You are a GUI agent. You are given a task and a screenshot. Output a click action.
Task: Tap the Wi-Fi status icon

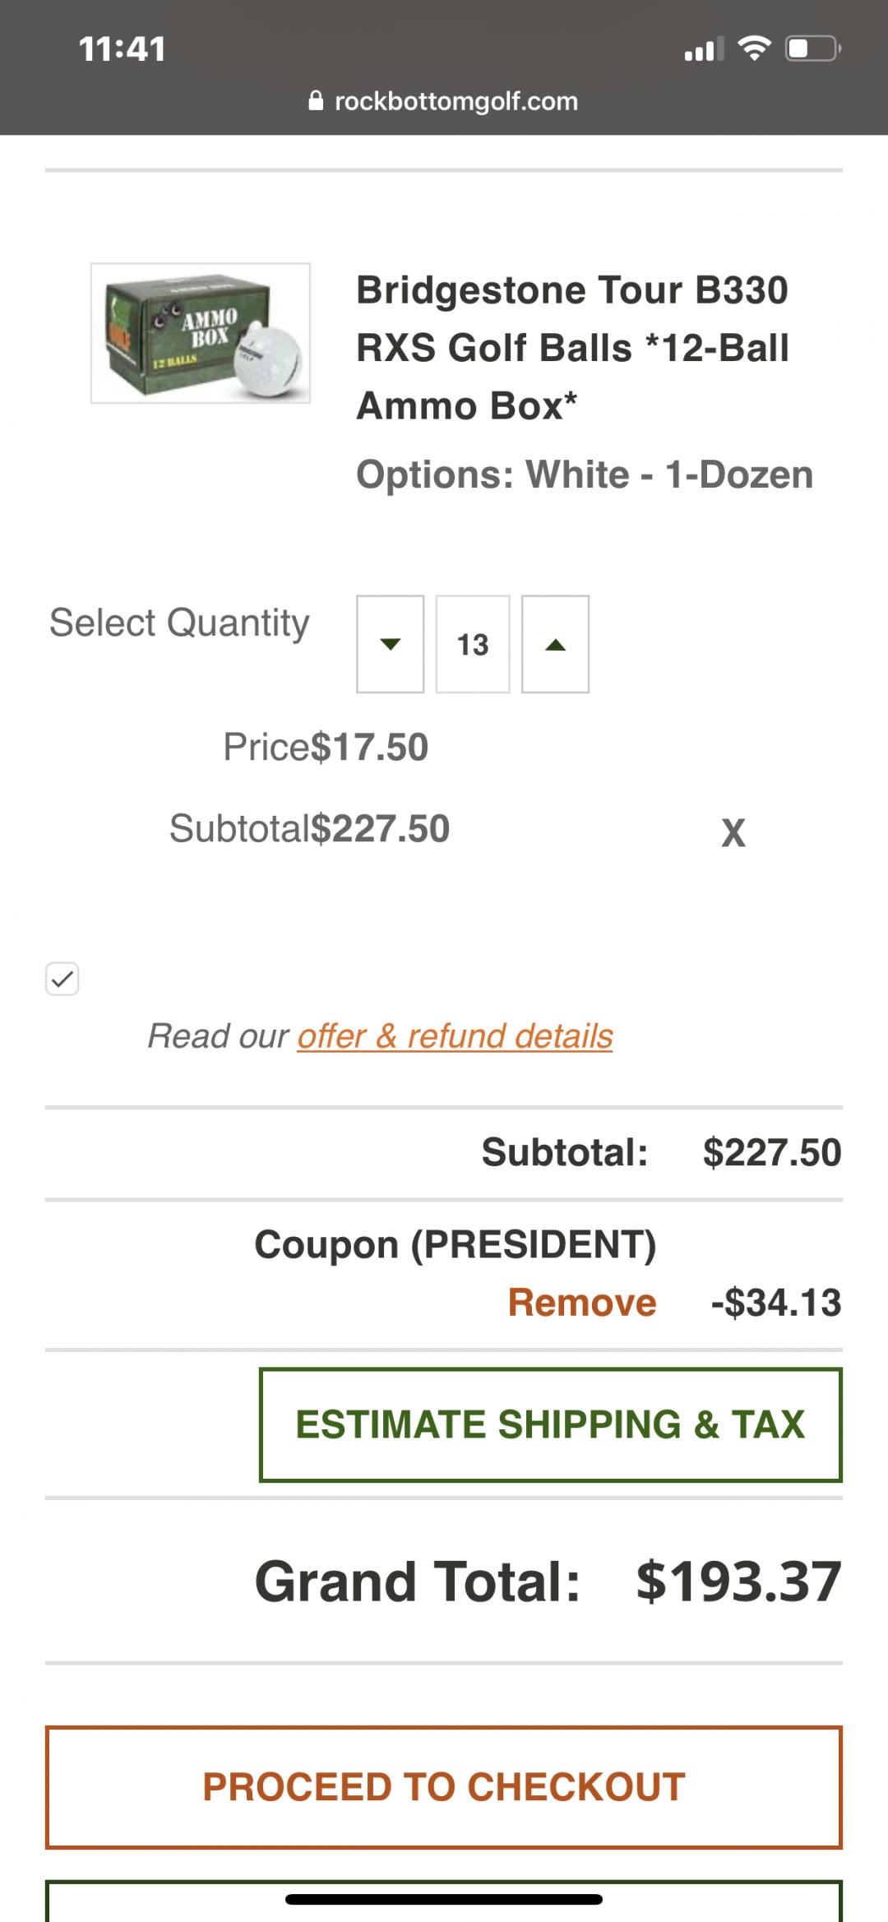tap(752, 49)
